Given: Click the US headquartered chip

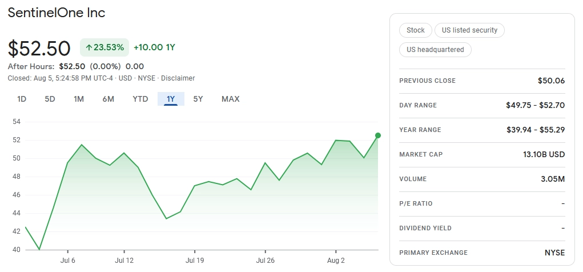Looking at the screenshot, I should point(435,50).
